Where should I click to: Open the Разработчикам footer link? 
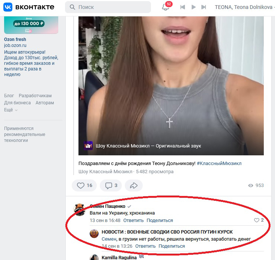[x=35, y=96]
